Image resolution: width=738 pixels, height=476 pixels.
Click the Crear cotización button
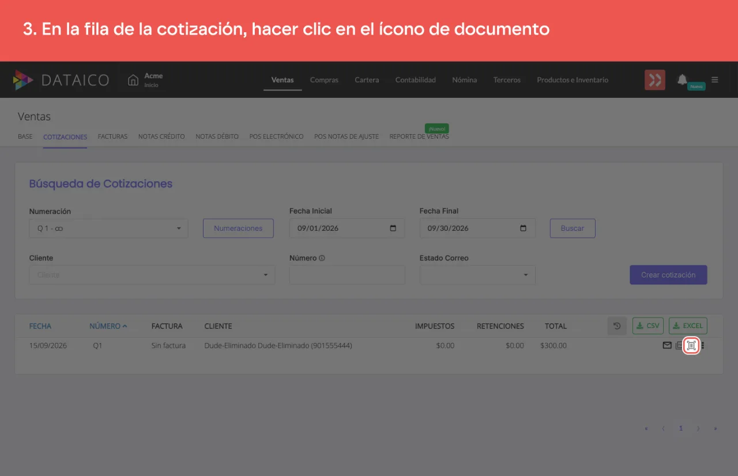668,275
